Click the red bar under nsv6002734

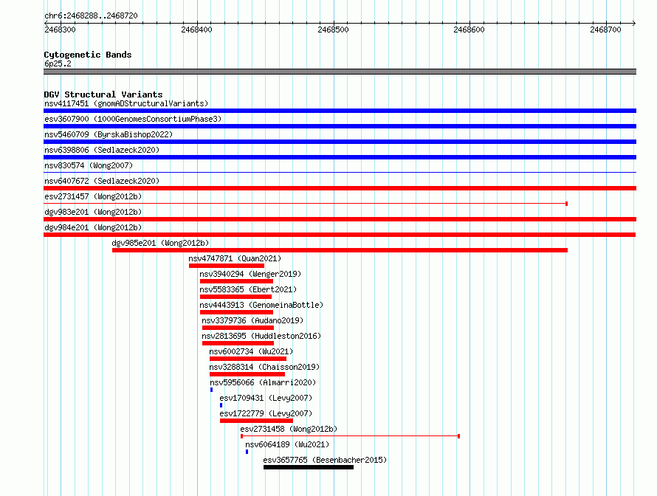(248, 359)
